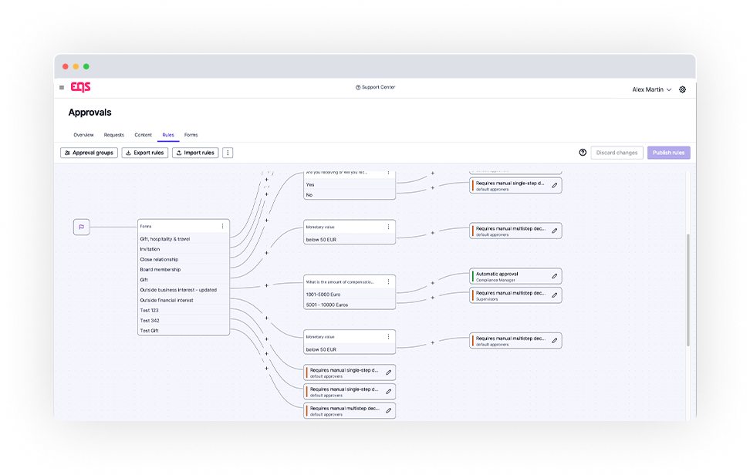Screen dimensions: 750x475
Task: Open the lower Monetary value node menu
Action: (x=388, y=337)
